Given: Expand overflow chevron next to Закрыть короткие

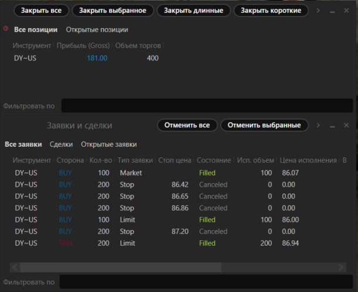Looking at the screenshot, I should [318, 11].
